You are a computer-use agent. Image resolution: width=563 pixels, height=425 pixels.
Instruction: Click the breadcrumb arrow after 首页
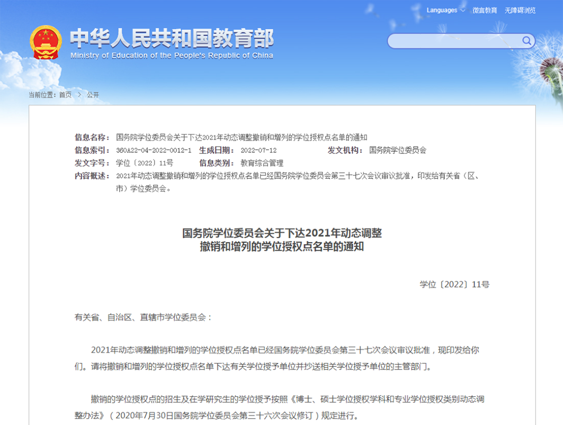(x=79, y=95)
